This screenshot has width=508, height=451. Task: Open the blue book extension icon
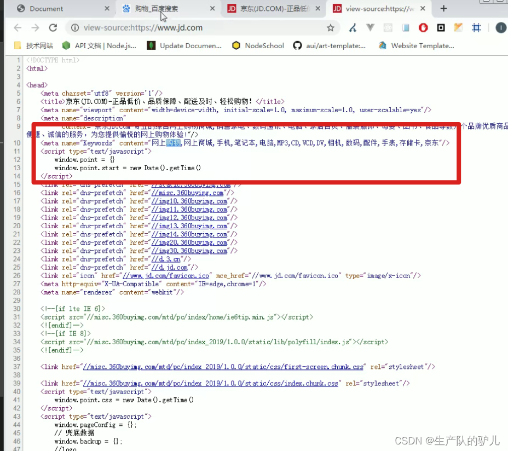point(406,28)
